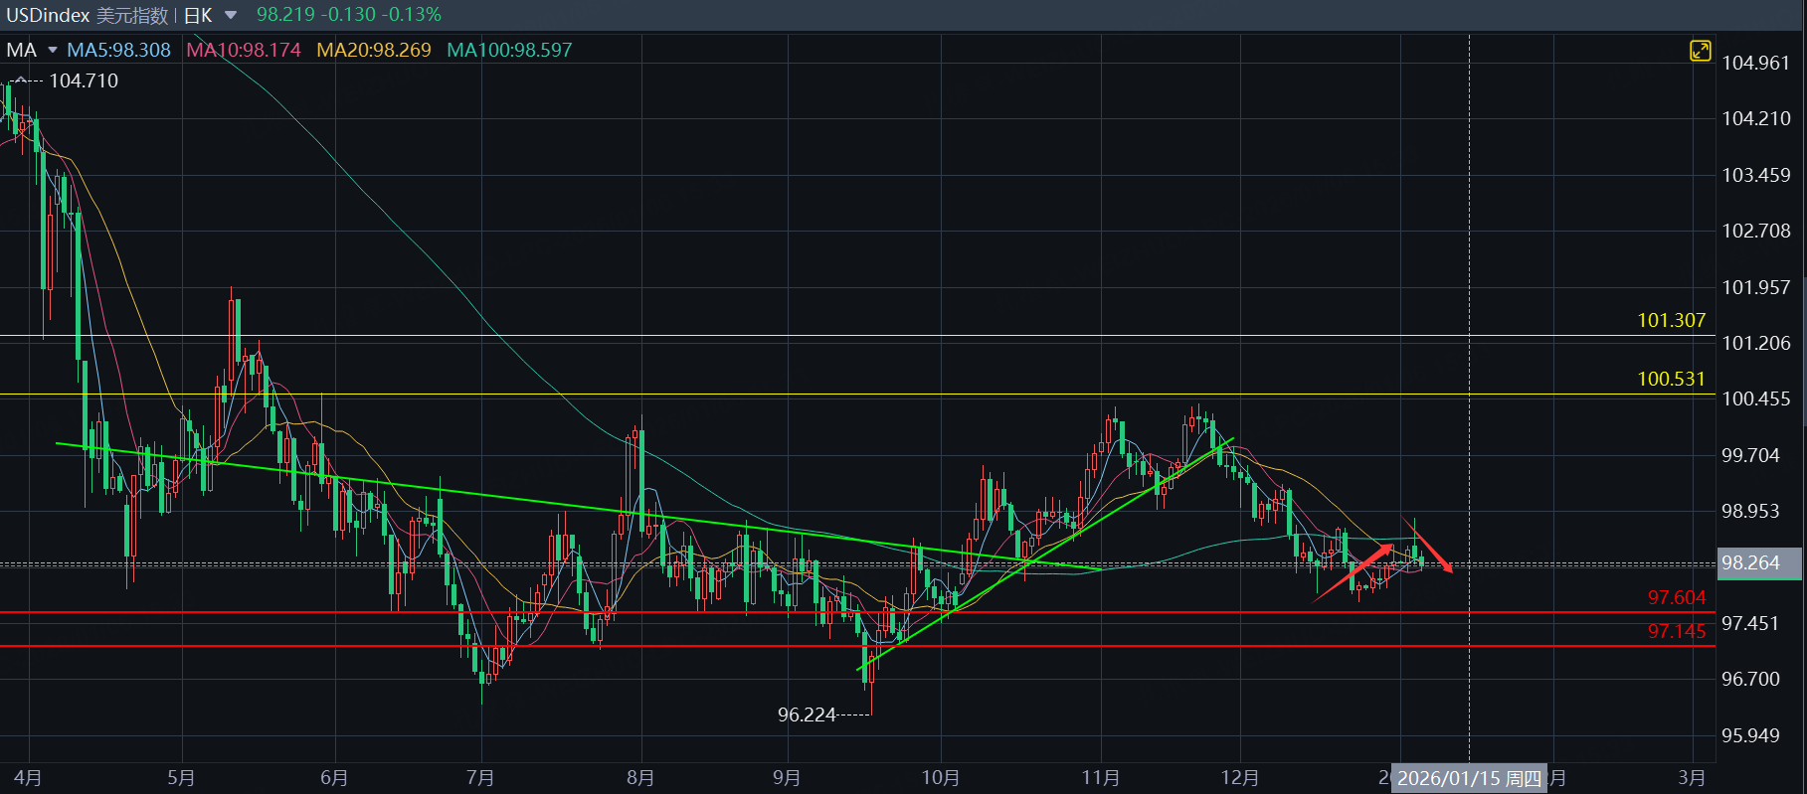
Task: Click the 7月 time axis label
Action: (480, 778)
